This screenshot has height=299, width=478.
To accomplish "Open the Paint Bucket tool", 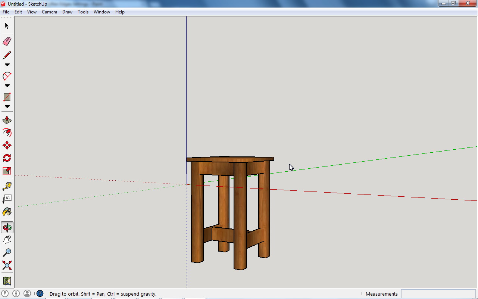I will [x=7, y=211].
